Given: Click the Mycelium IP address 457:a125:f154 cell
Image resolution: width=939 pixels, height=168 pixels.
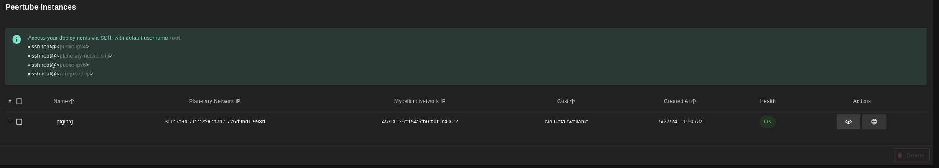Looking at the screenshot, I should 420,122.
